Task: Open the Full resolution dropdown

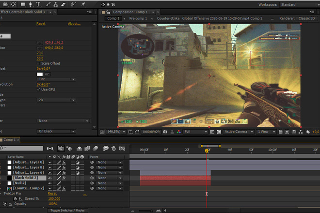Action: (195, 132)
